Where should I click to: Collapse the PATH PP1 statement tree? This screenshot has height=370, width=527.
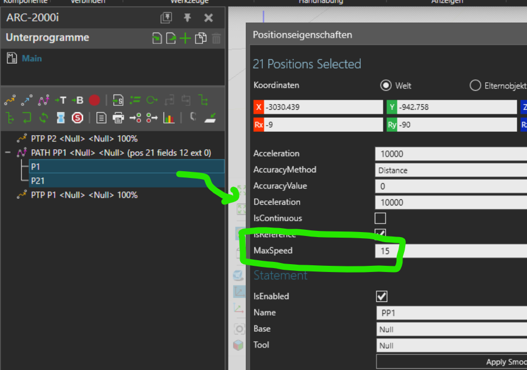pos(7,153)
